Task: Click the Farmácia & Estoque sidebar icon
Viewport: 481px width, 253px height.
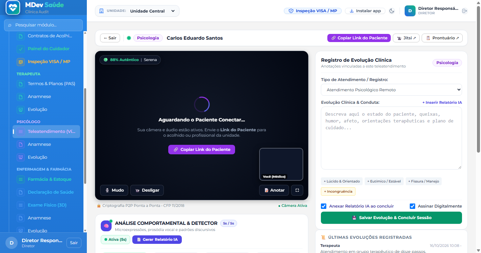Action: 21,179
